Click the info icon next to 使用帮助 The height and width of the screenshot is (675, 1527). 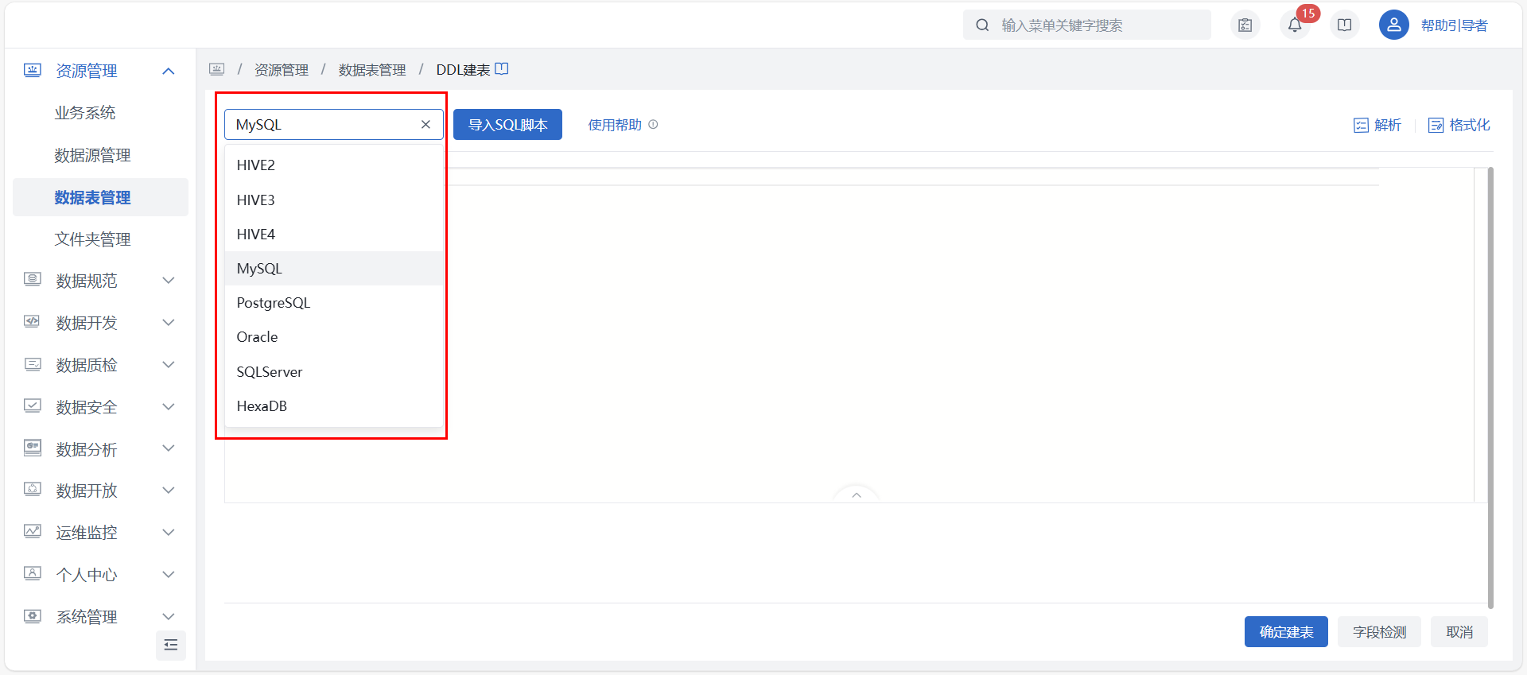pyautogui.click(x=653, y=124)
